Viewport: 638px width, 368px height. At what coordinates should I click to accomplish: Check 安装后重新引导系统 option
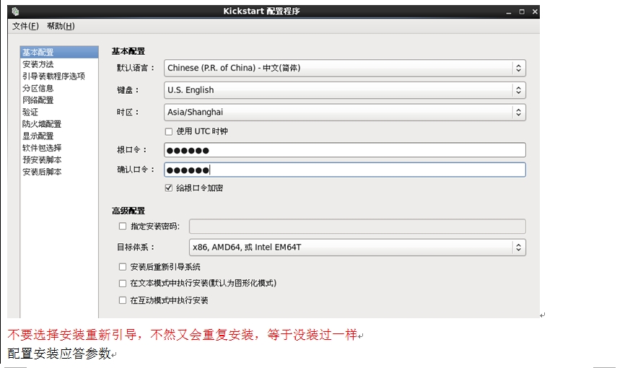pyautogui.click(x=123, y=267)
